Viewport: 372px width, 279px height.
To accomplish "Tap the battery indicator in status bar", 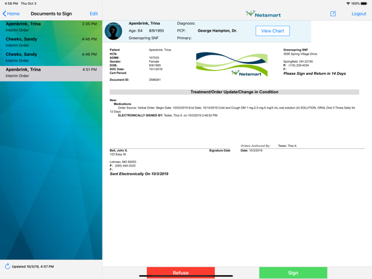I will [x=364, y=3].
